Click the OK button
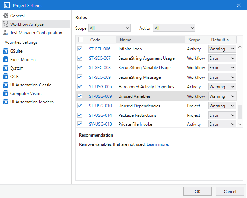 point(198,191)
